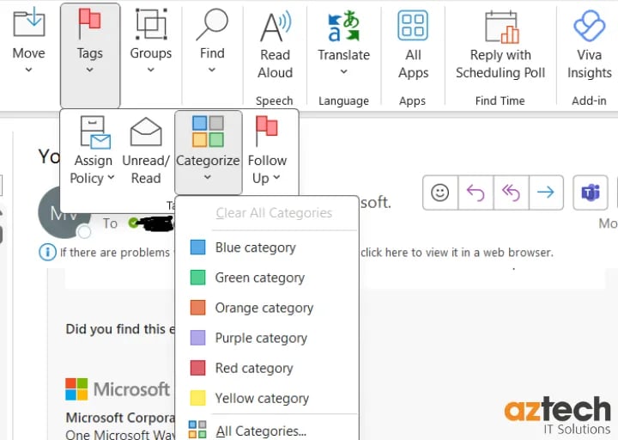Open the Translate language menu
618x440 pixels.
click(343, 44)
